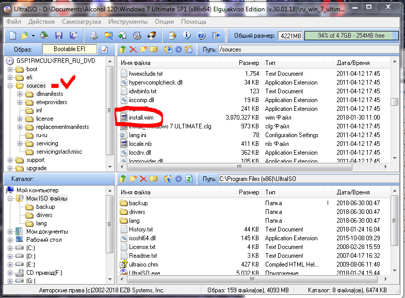Click the image pane Rename icon

(x=153, y=49)
